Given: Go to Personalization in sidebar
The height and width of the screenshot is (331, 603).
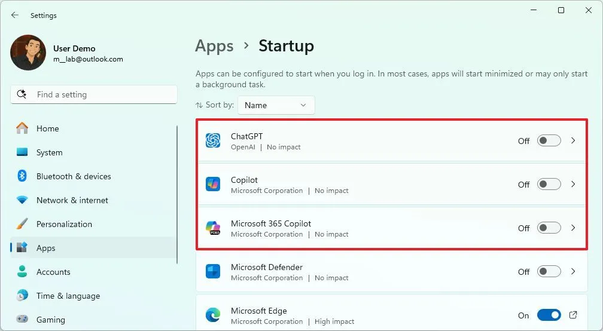Looking at the screenshot, I should pos(64,224).
